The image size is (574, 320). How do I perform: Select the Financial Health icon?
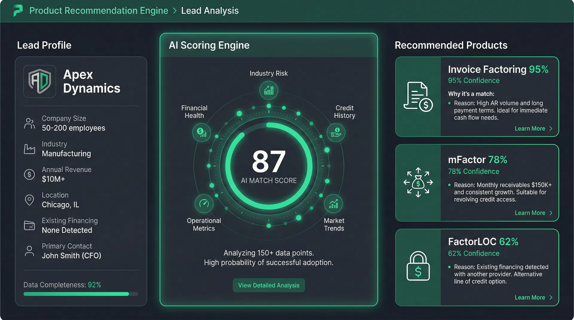(201, 133)
